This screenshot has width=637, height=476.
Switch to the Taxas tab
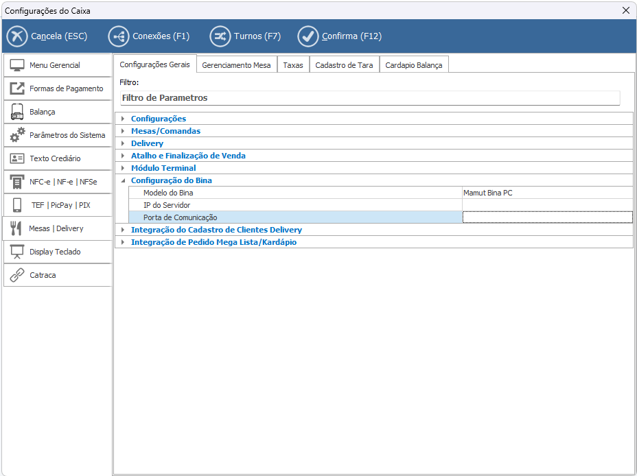[293, 65]
